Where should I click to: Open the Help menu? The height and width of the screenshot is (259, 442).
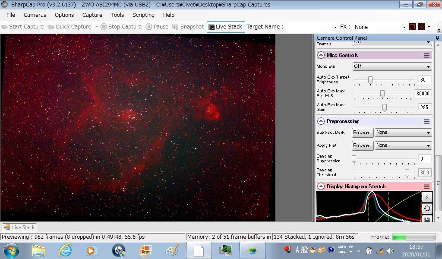(x=169, y=15)
